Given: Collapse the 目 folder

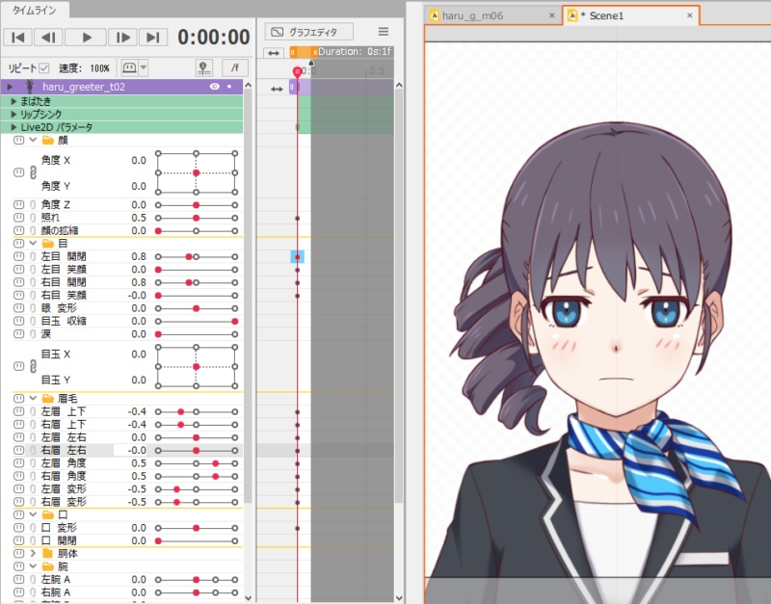Looking at the screenshot, I should [33, 244].
